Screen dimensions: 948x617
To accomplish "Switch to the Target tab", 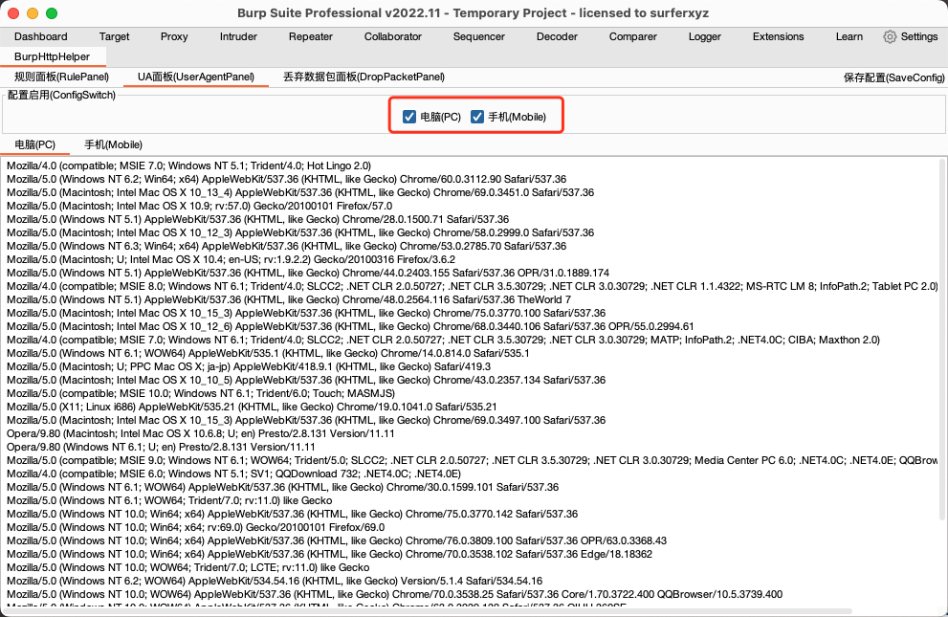I will pyautogui.click(x=114, y=37).
